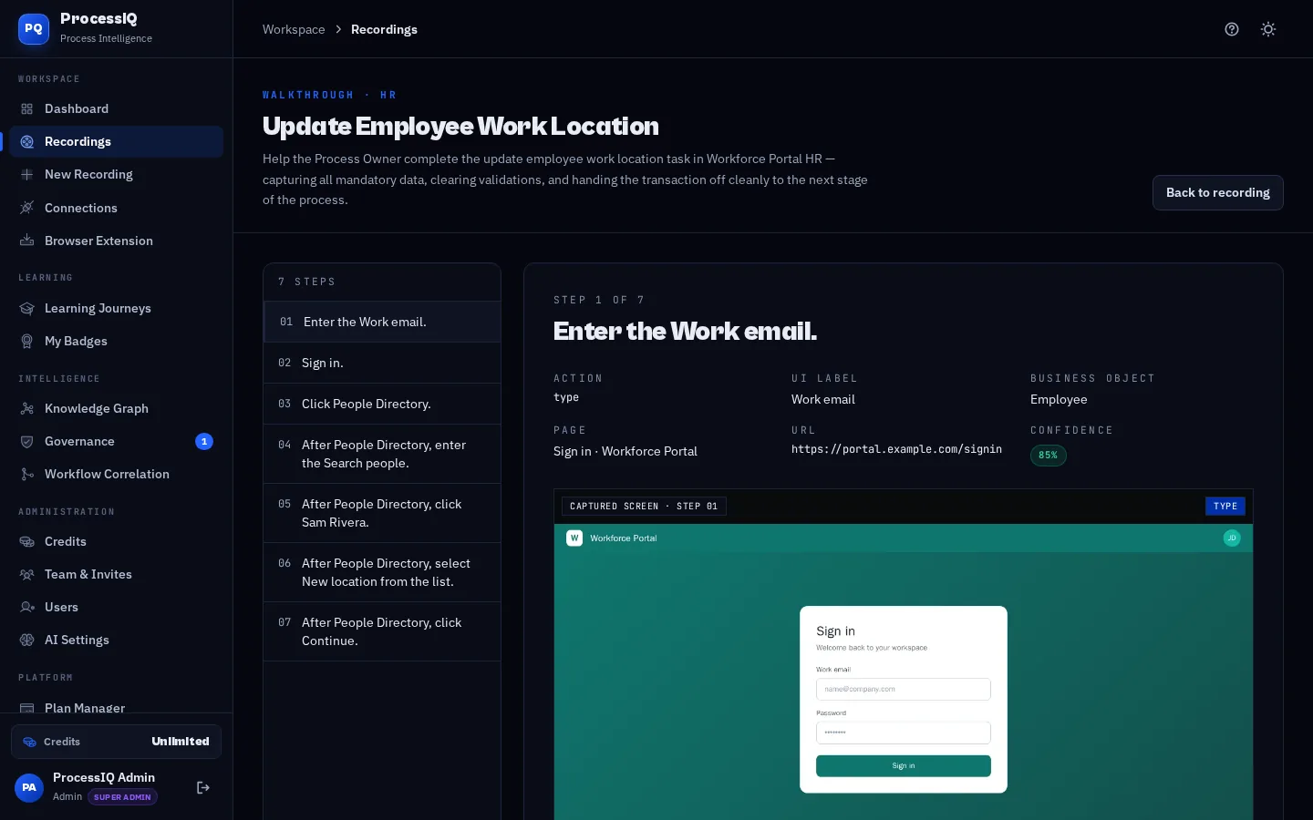Image resolution: width=1313 pixels, height=820 pixels.
Task: Click the ProcessIQ logo icon
Action: pos(34,28)
